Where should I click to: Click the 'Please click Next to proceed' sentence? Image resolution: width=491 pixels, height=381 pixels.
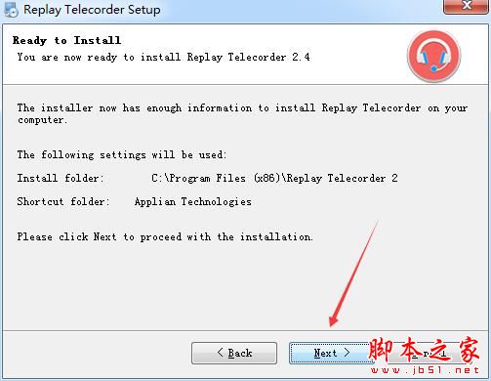(x=165, y=236)
